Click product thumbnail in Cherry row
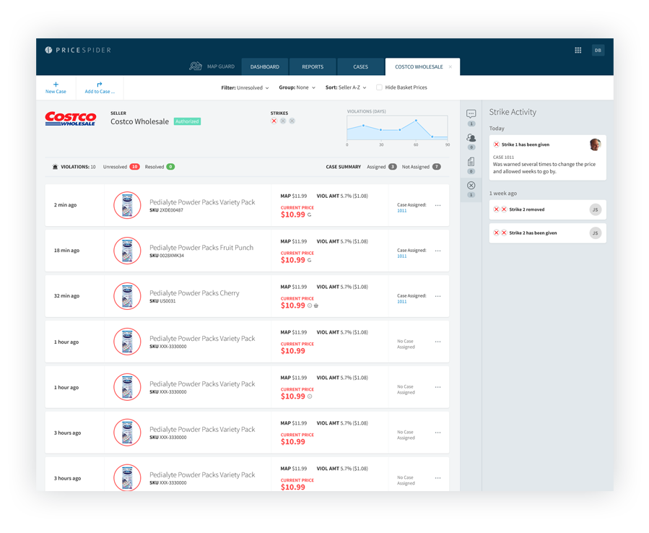The width and height of the screenshot is (649, 533). coord(128,296)
